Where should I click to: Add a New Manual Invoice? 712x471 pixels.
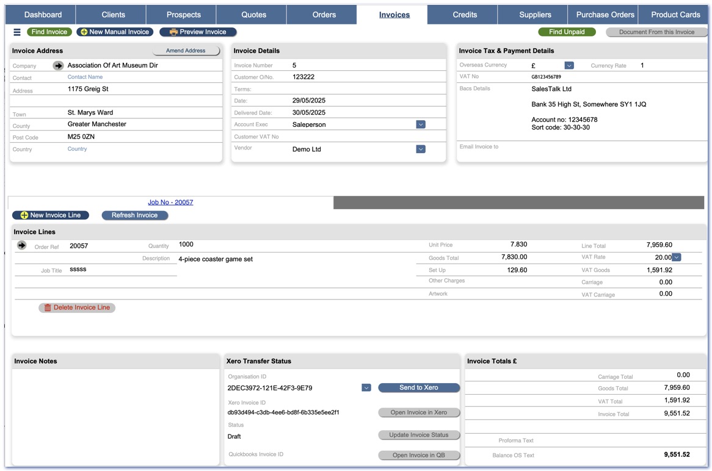click(x=115, y=32)
